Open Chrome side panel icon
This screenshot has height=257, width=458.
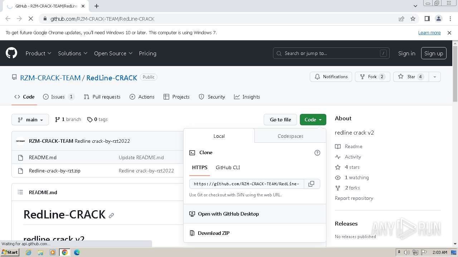pyautogui.click(x=427, y=19)
